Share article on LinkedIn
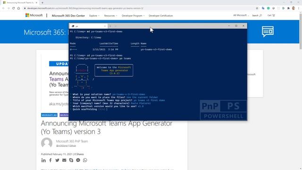 (43, 160)
